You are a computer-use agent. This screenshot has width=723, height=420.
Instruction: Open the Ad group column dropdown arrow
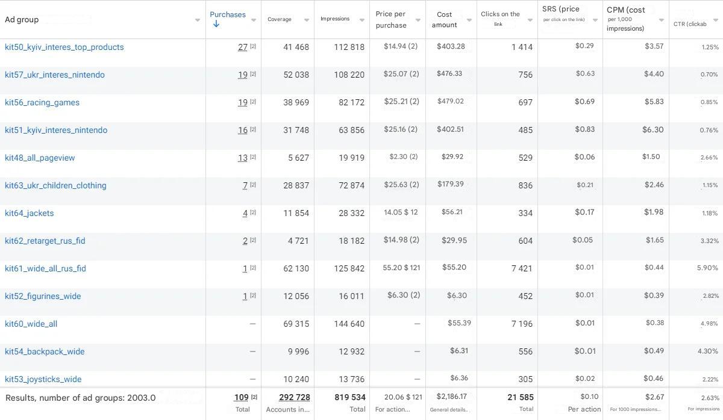pyautogui.click(x=198, y=20)
